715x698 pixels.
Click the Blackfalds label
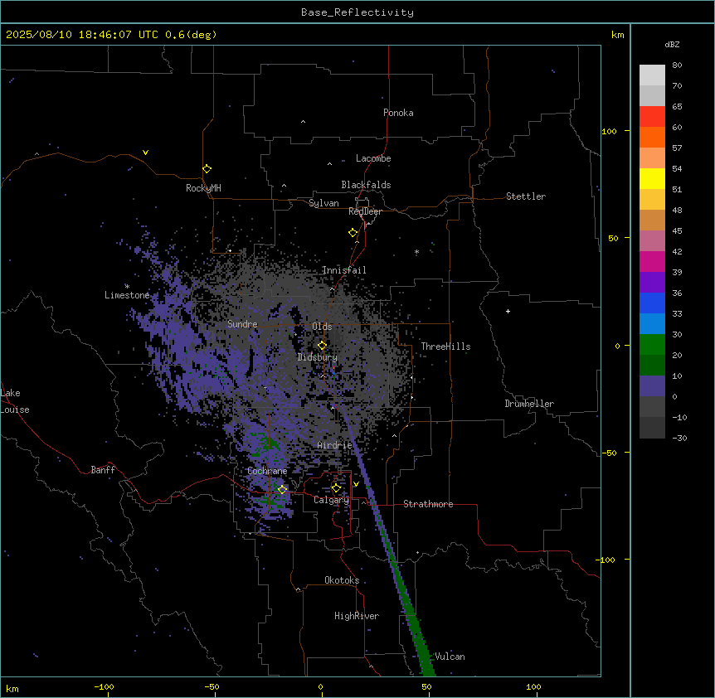point(366,185)
